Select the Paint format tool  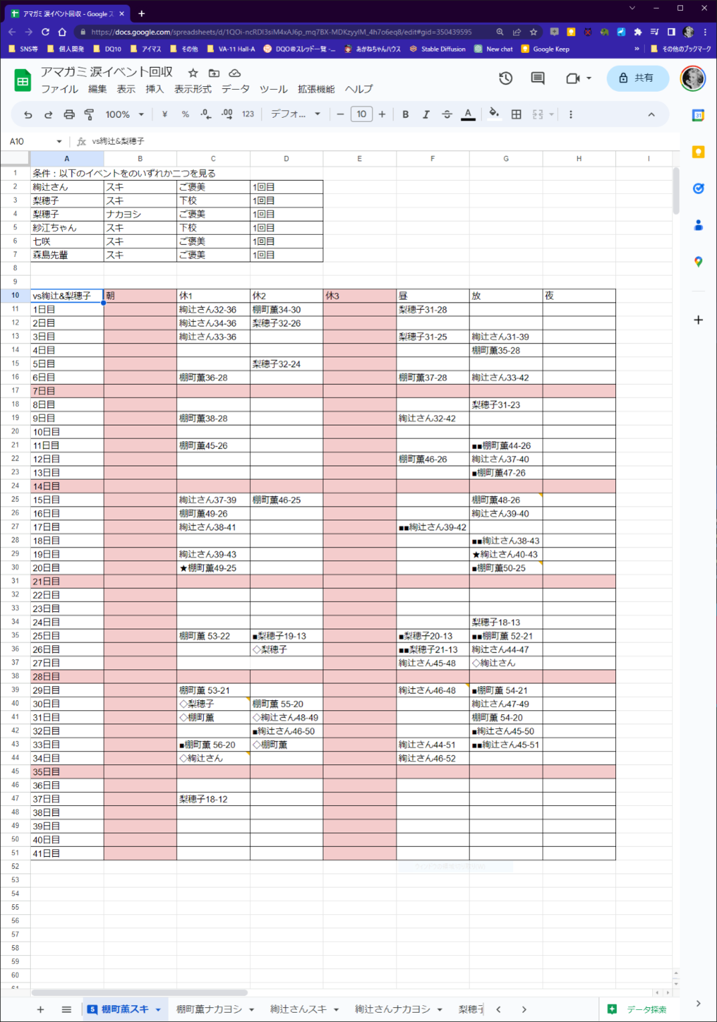[x=89, y=114]
